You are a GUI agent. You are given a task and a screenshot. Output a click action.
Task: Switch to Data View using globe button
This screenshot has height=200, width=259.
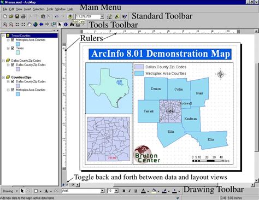point(63,185)
